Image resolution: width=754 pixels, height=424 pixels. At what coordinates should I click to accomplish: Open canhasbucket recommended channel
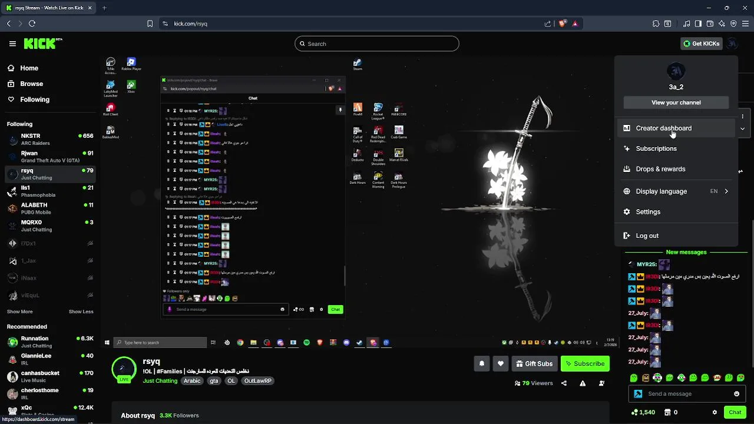click(50, 376)
